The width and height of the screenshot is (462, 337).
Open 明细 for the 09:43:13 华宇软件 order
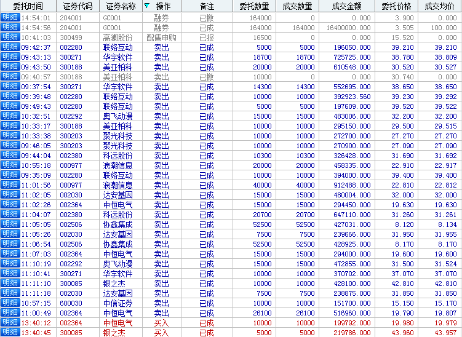click(10, 57)
